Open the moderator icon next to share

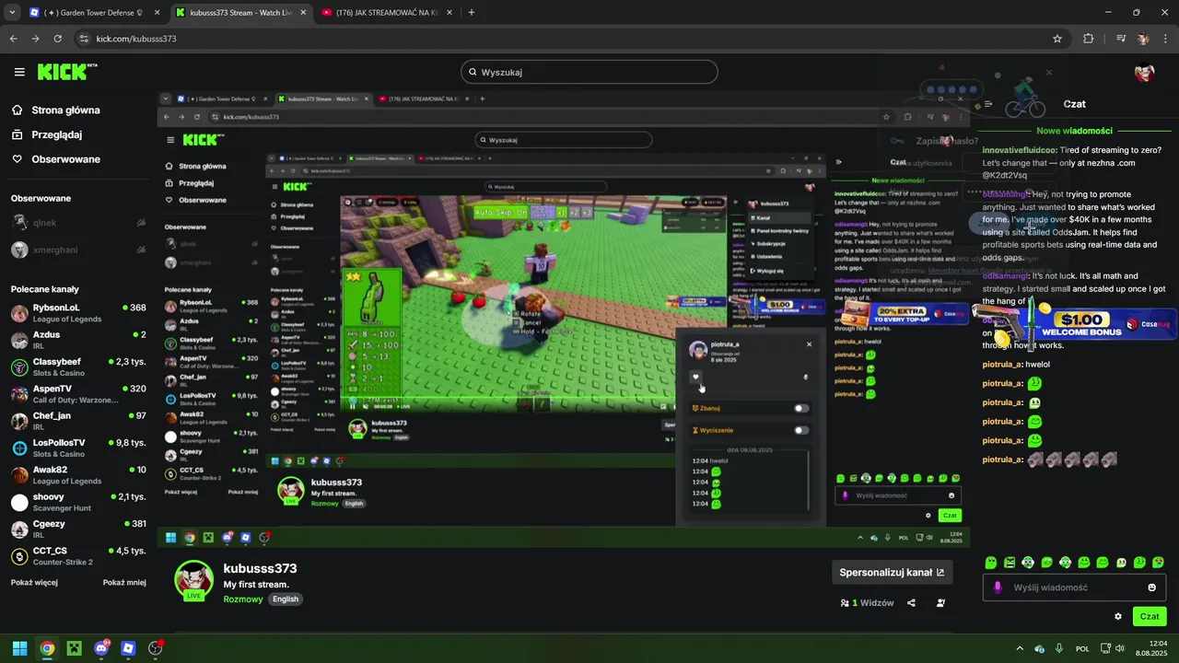pyautogui.click(x=940, y=603)
